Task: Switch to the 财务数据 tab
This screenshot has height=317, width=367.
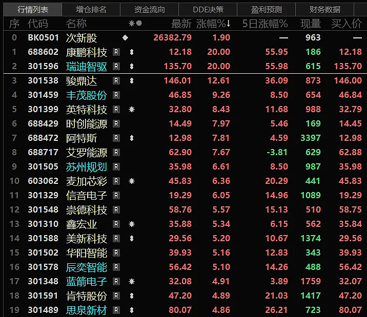Action: point(324,9)
